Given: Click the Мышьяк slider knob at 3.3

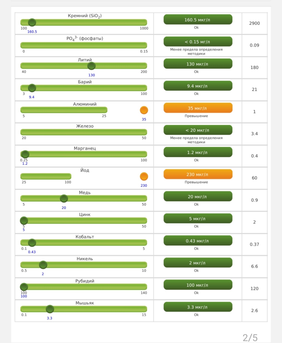Looking at the screenshot, I should [x=50, y=309].
